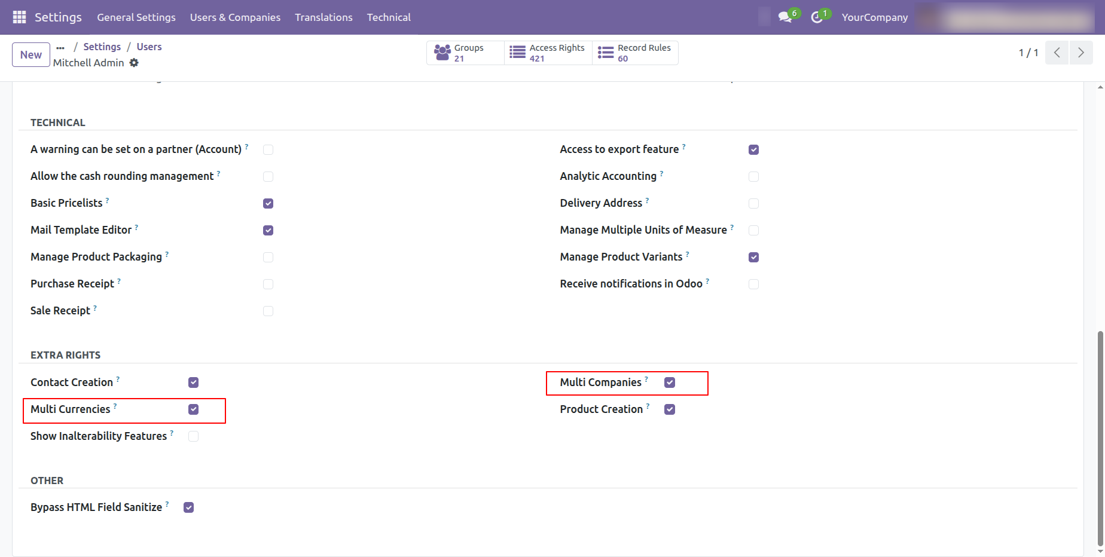Click help tooltip icon next to Multi Companies
Viewport: 1105px width, 557px height.
point(646,379)
